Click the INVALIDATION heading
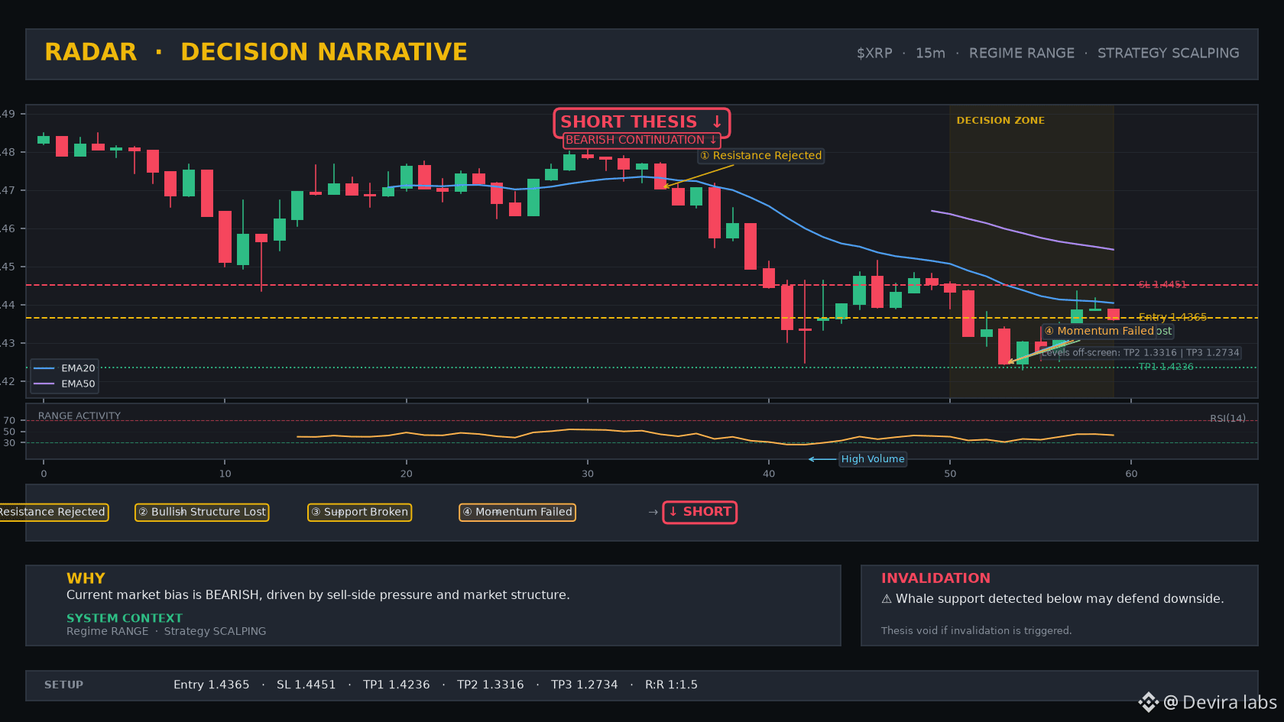 point(935,578)
